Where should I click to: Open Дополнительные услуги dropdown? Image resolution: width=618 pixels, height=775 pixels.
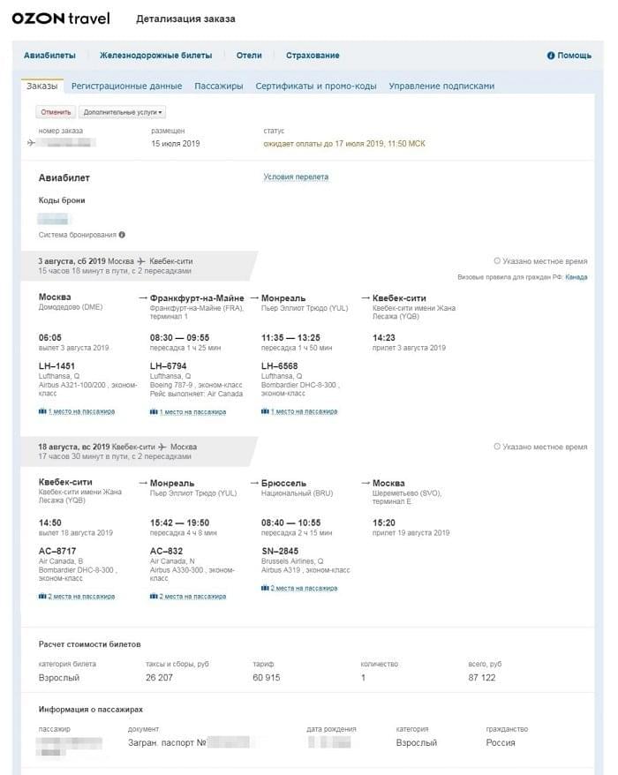tap(123, 112)
